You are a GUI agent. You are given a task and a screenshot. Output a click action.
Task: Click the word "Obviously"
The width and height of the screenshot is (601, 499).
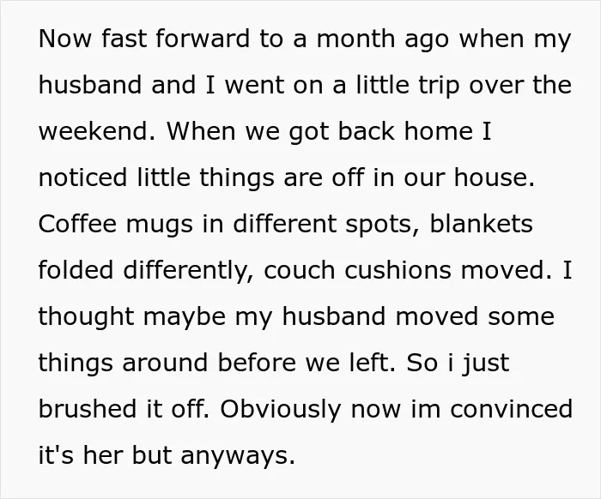tap(280, 410)
